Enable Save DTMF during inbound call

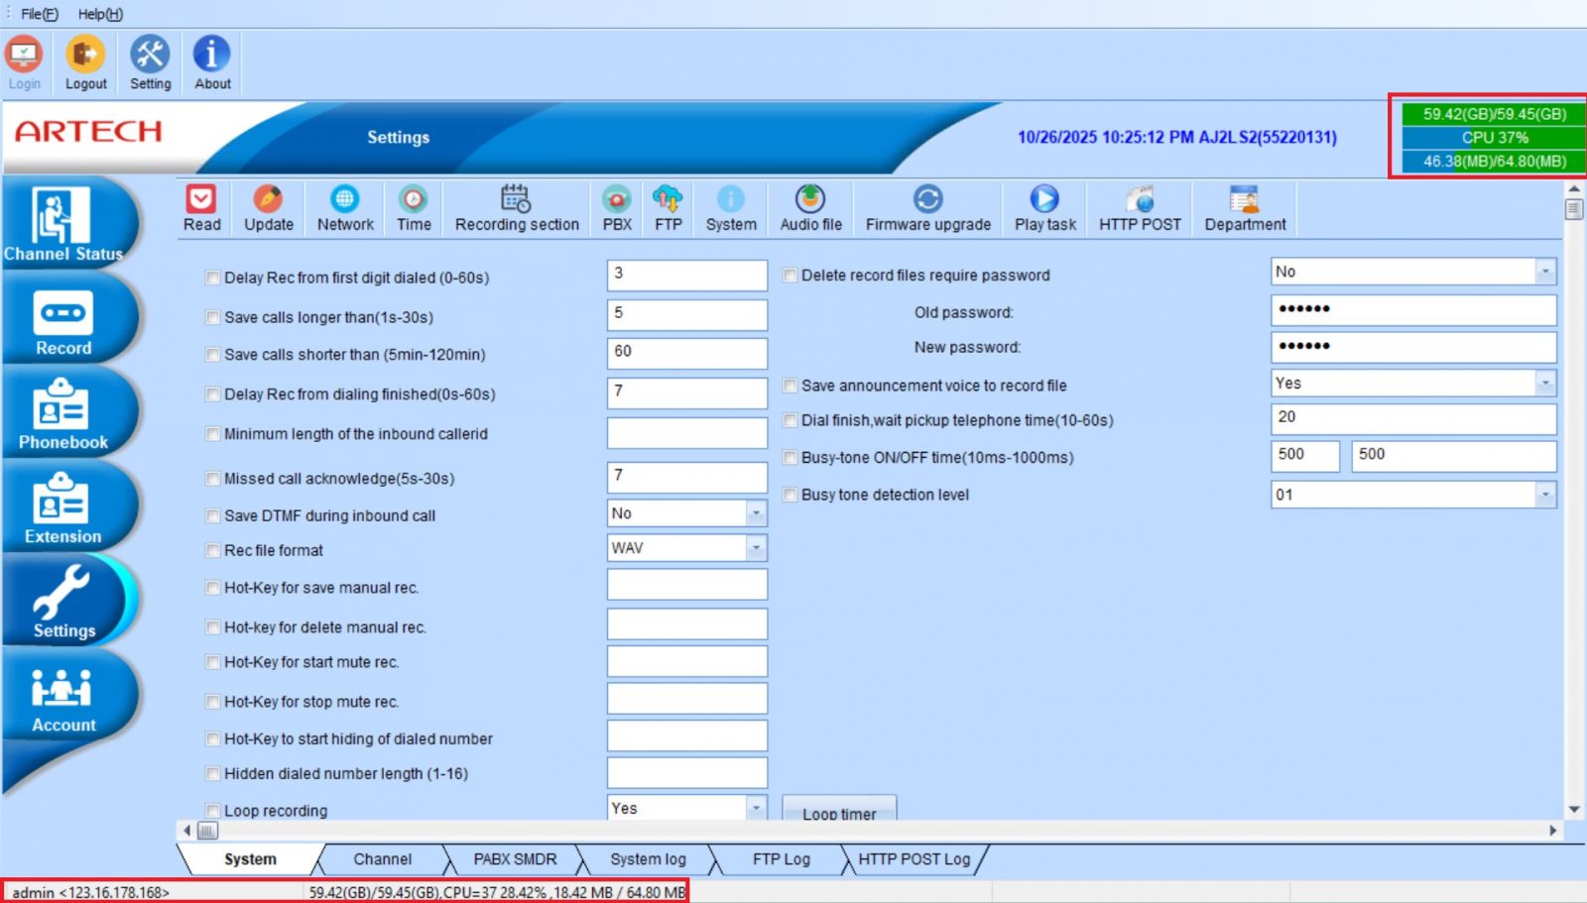point(212,515)
